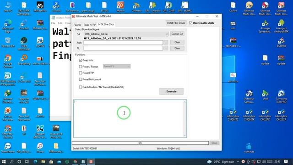293x165 pixels.
Task: Launch the Avenger Spreadtrum shortcut
Action: click(x=265, y=26)
